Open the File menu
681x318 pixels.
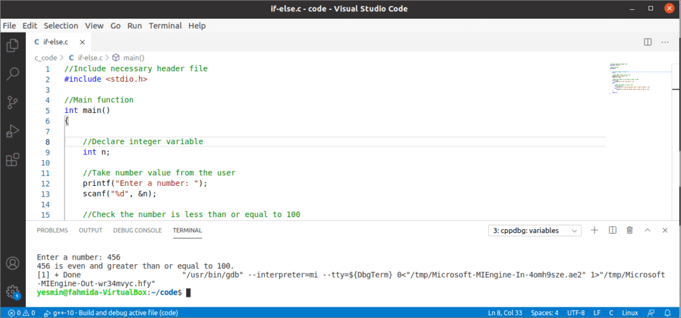9,26
